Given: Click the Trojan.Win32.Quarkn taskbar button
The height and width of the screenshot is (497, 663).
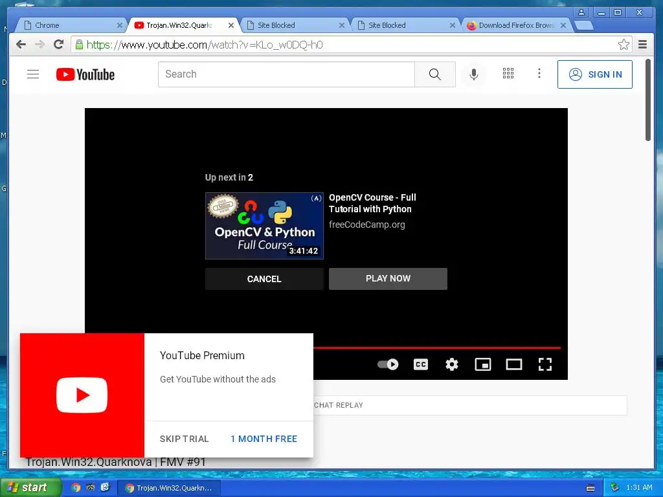Looking at the screenshot, I should click(169, 488).
